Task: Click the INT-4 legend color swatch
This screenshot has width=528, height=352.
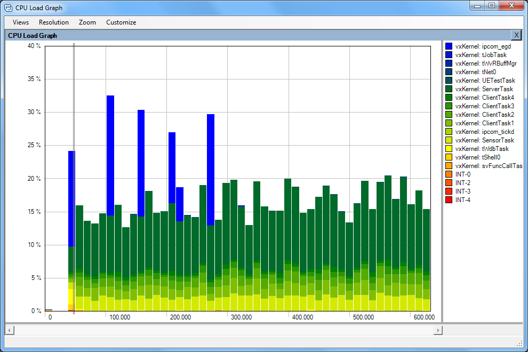Action: coord(449,200)
